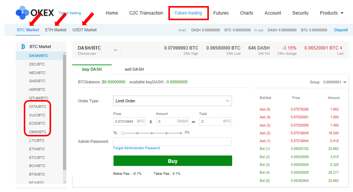Click Ask (5) price 0.07079290

299,109
